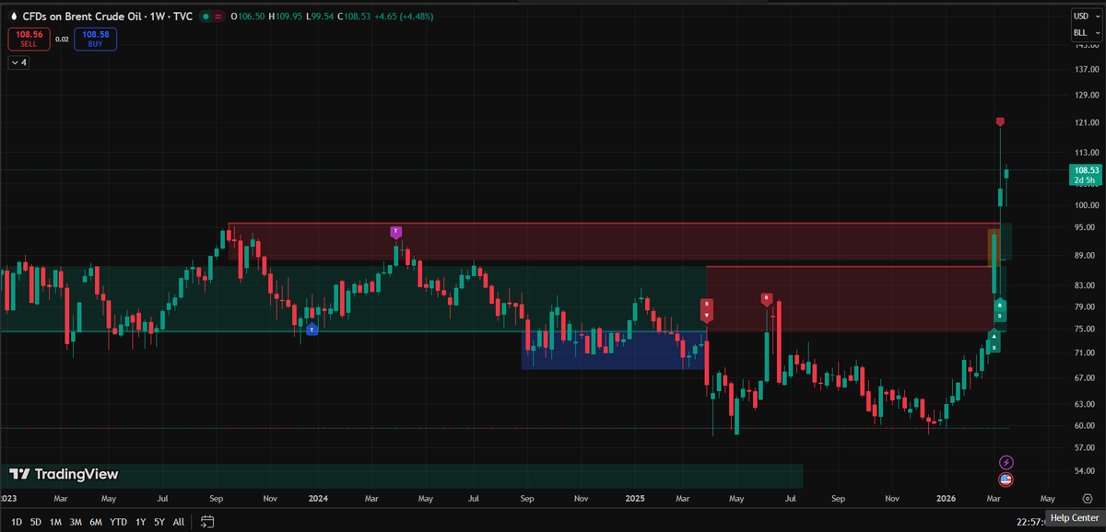
Task: Select the YTD time range
Action: click(x=118, y=522)
